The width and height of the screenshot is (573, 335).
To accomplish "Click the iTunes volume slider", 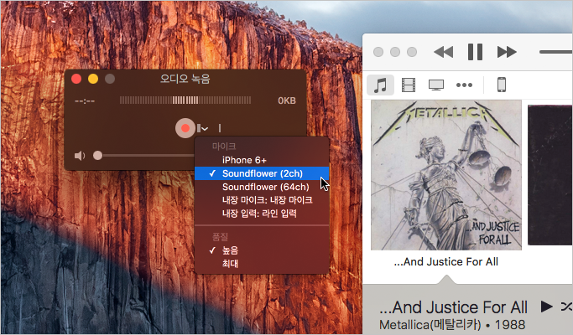I will (x=556, y=52).
